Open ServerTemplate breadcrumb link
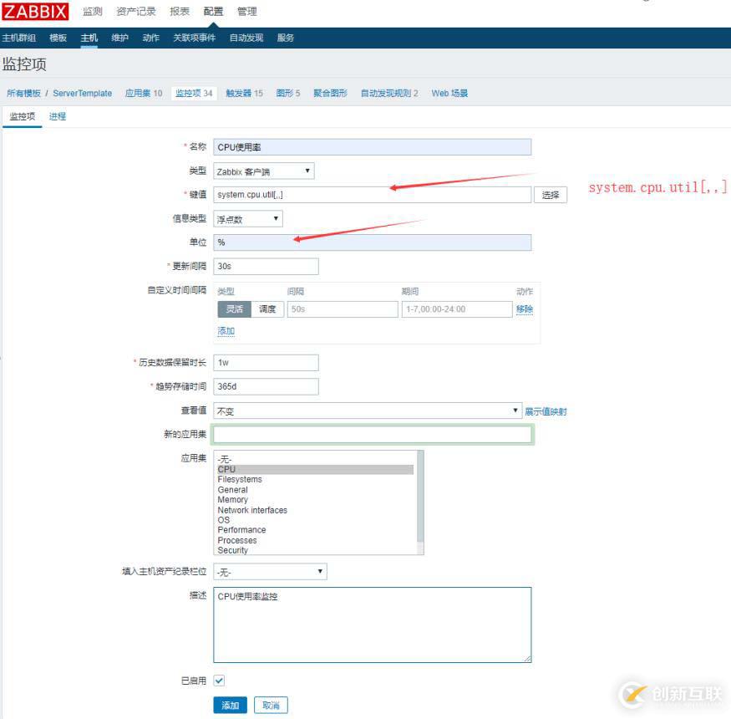The width and height of the screenshot is (731, 719). (x=83, y=94)
